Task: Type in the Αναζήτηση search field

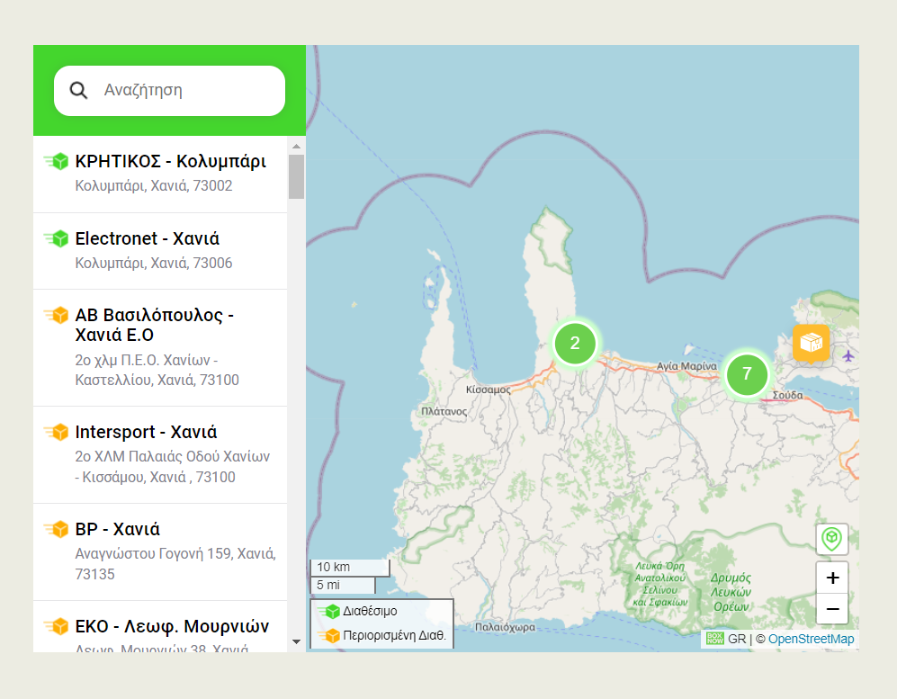Action: 189,91
